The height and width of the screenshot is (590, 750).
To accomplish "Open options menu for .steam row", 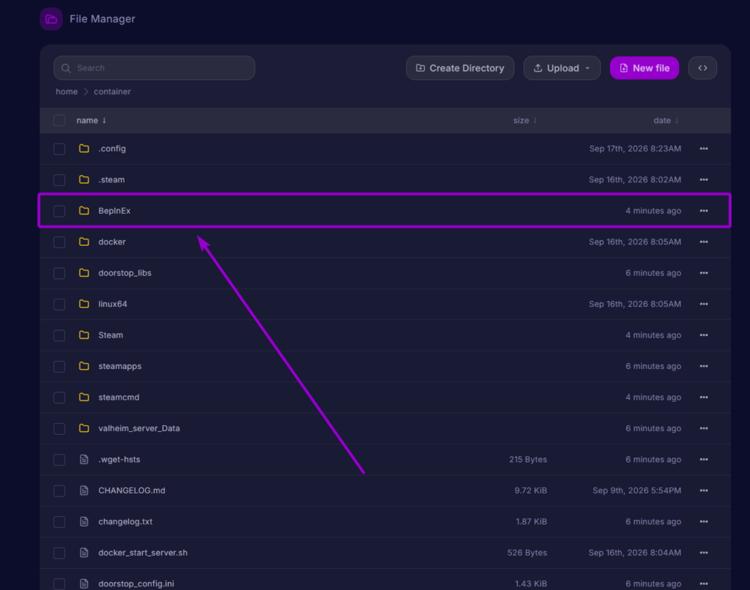I will tap(704, 180).
